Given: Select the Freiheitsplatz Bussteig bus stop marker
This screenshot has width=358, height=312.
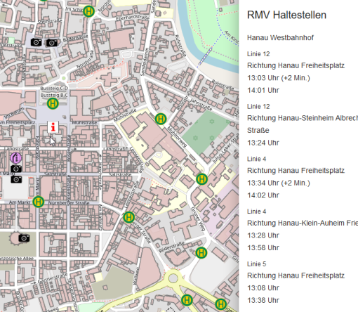Looking at the screenshot, I should click(x=53, y=103).
